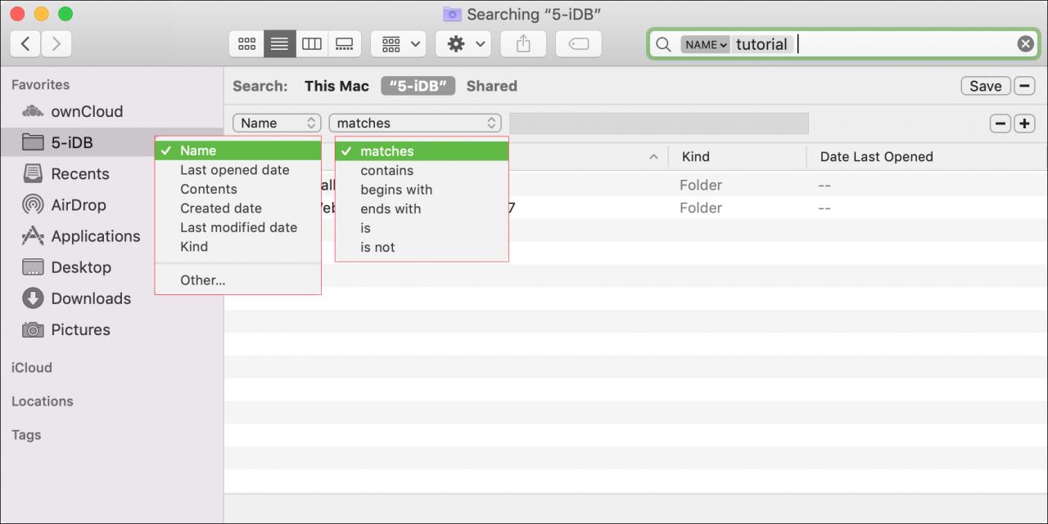Image resolution: width=1048 pixels, height=524 pixels.
Task: Pick 'Last modified date' menu option
Action: pyautogui.click(x=237, y=227)
